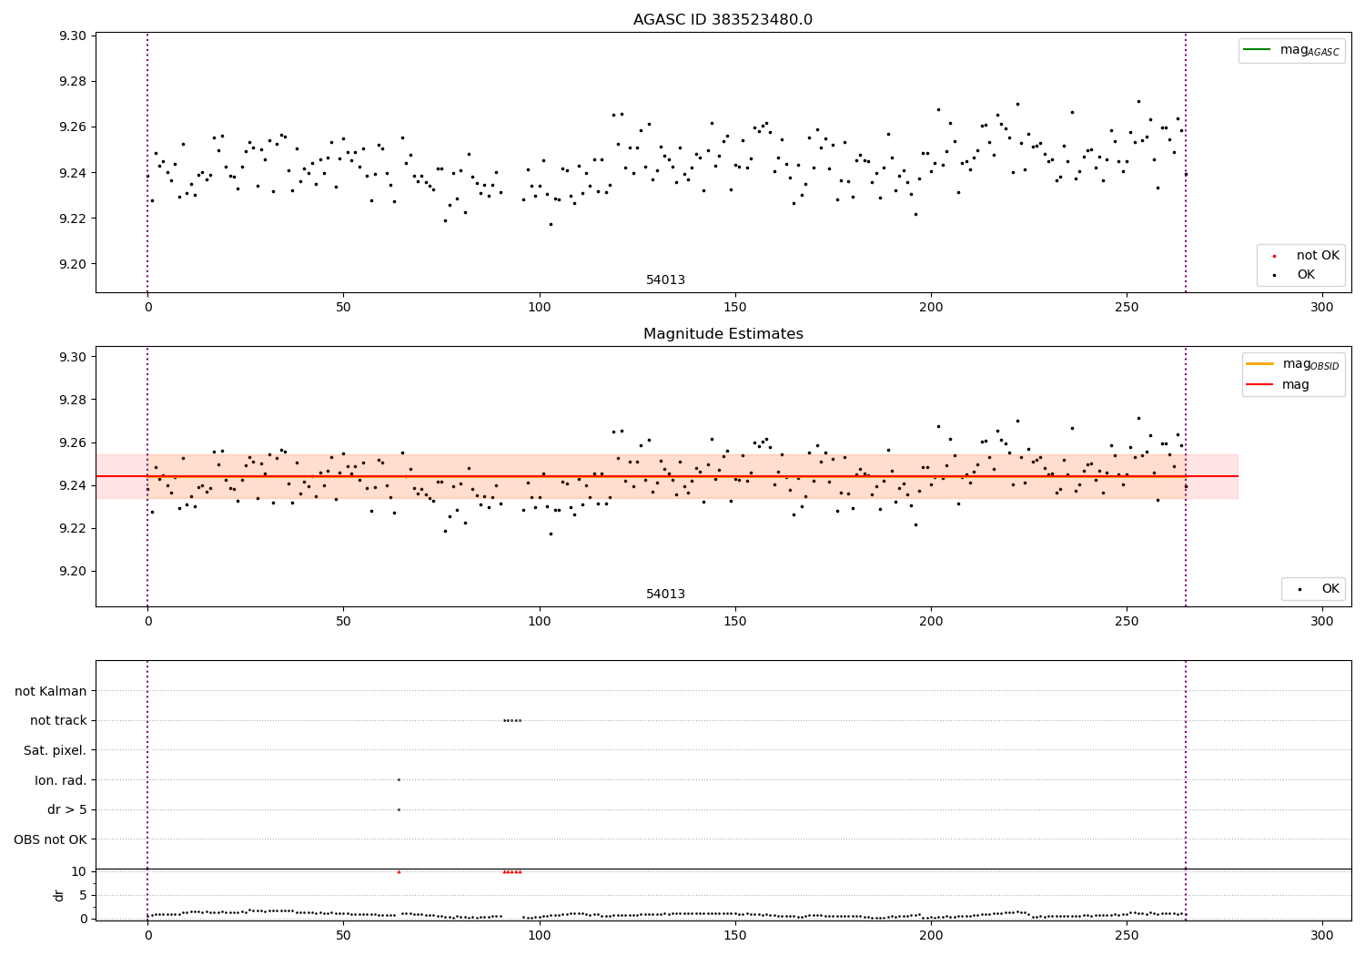Image resolution: width=1365 pixels, height=956 pixels.
Task: Click the single 'dr > 5' flagged point
Action: [x=399, y=809]
